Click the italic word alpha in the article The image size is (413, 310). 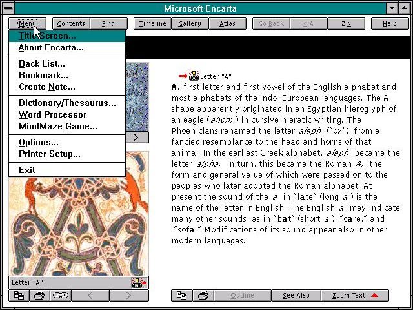pos(208,164)
